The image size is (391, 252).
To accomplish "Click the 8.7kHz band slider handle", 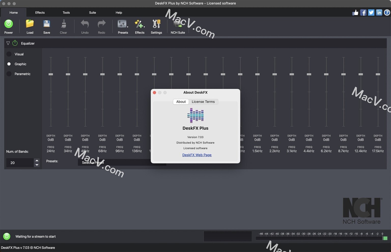I will pos(343,74).
